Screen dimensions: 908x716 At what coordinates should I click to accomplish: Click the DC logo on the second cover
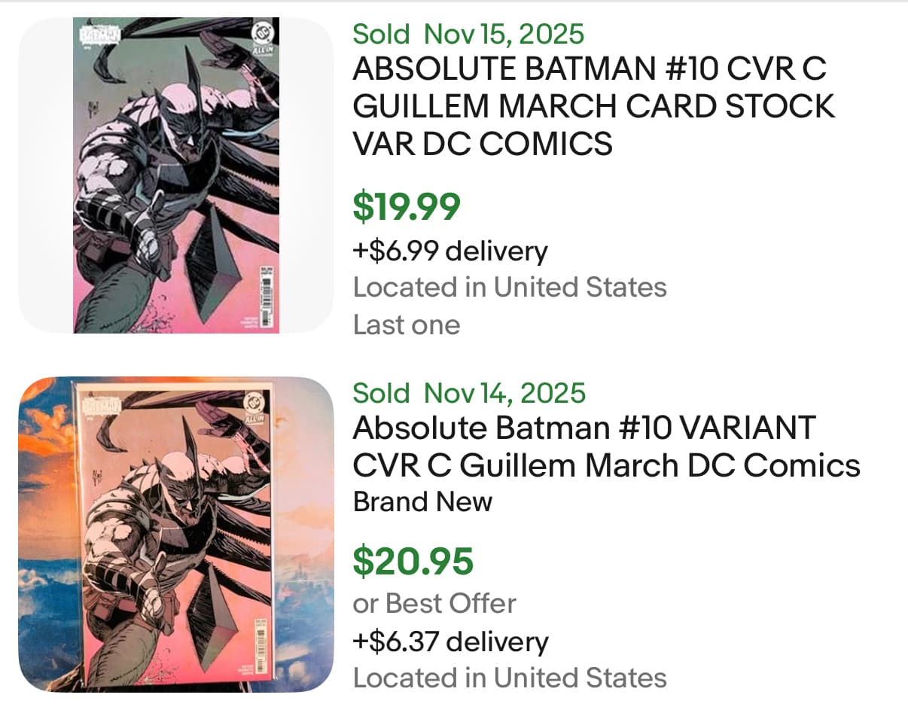coord(252,401)
